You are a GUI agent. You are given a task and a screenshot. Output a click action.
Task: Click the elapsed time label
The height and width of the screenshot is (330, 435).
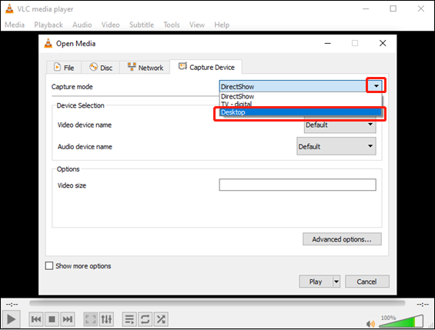(x=12, y=305)
